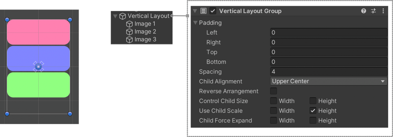The height and width of the screenshot is (137, 393).
Task: Open the component help reference icon
Action: coord(364,11)
